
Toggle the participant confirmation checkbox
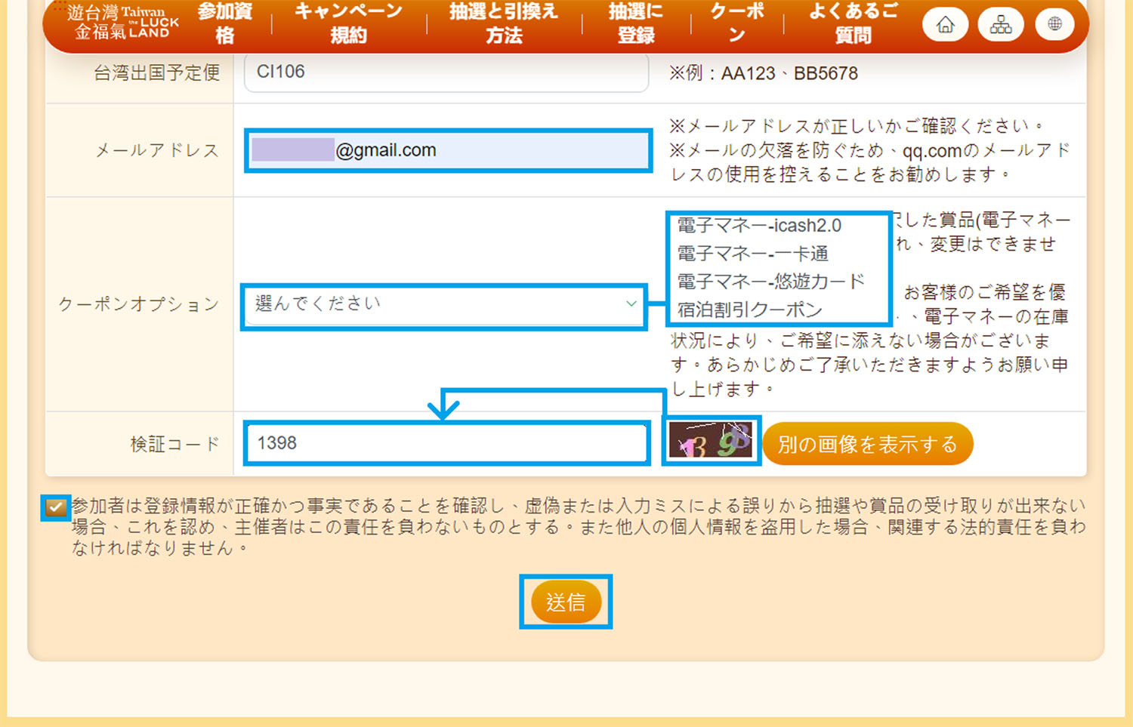click(55, 507)
